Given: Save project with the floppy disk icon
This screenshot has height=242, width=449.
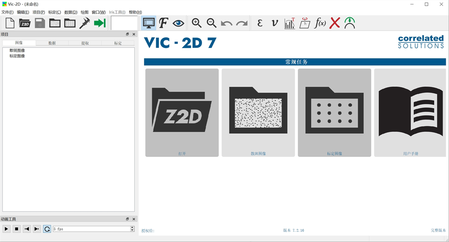Looking at the screenshot, I should (x=40, y=23).
